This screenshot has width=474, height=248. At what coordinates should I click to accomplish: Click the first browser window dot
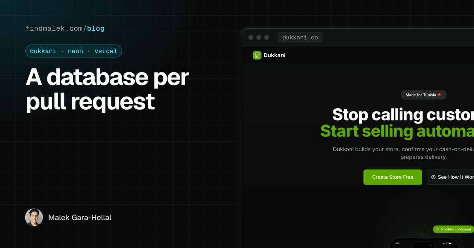point(251,37)
